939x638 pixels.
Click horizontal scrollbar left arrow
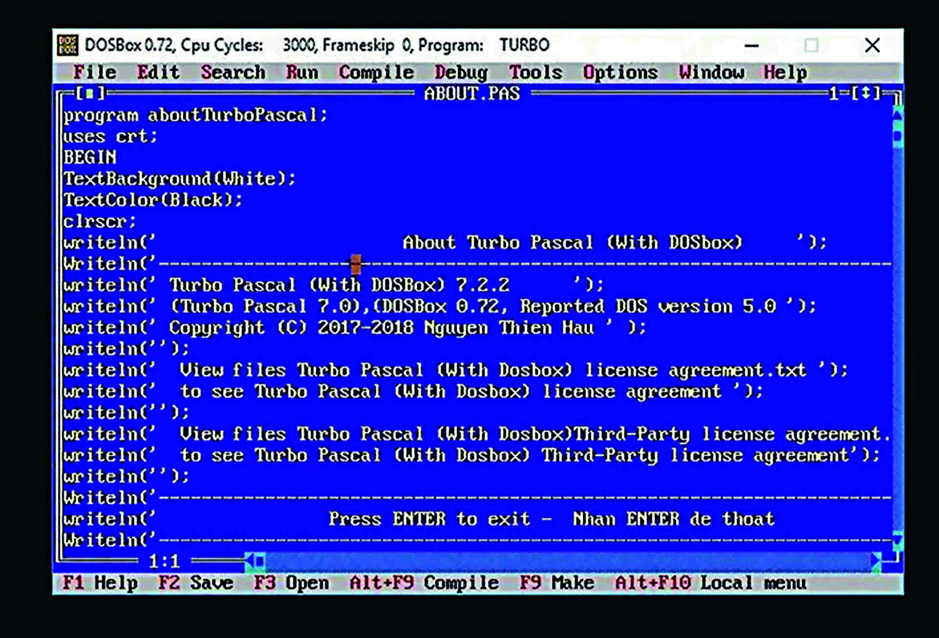click(x=249, y=561)
